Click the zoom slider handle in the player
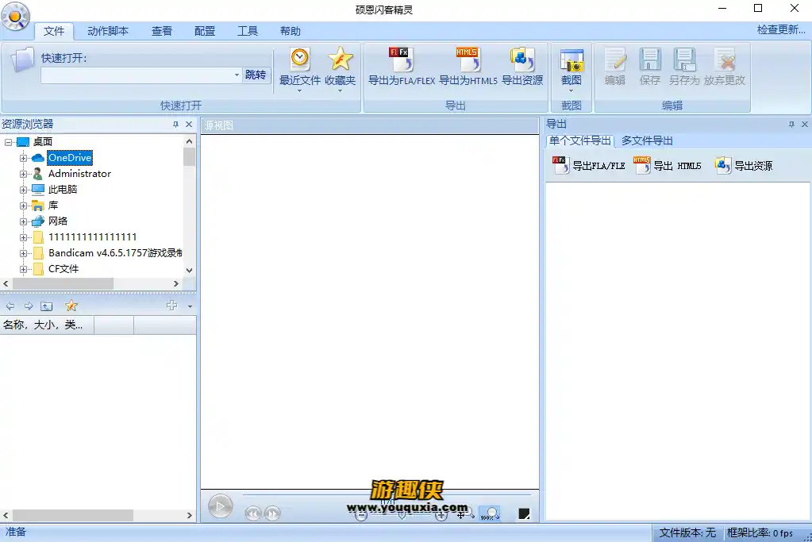This screenshot has height=542, width=812. tap(402, 515)
